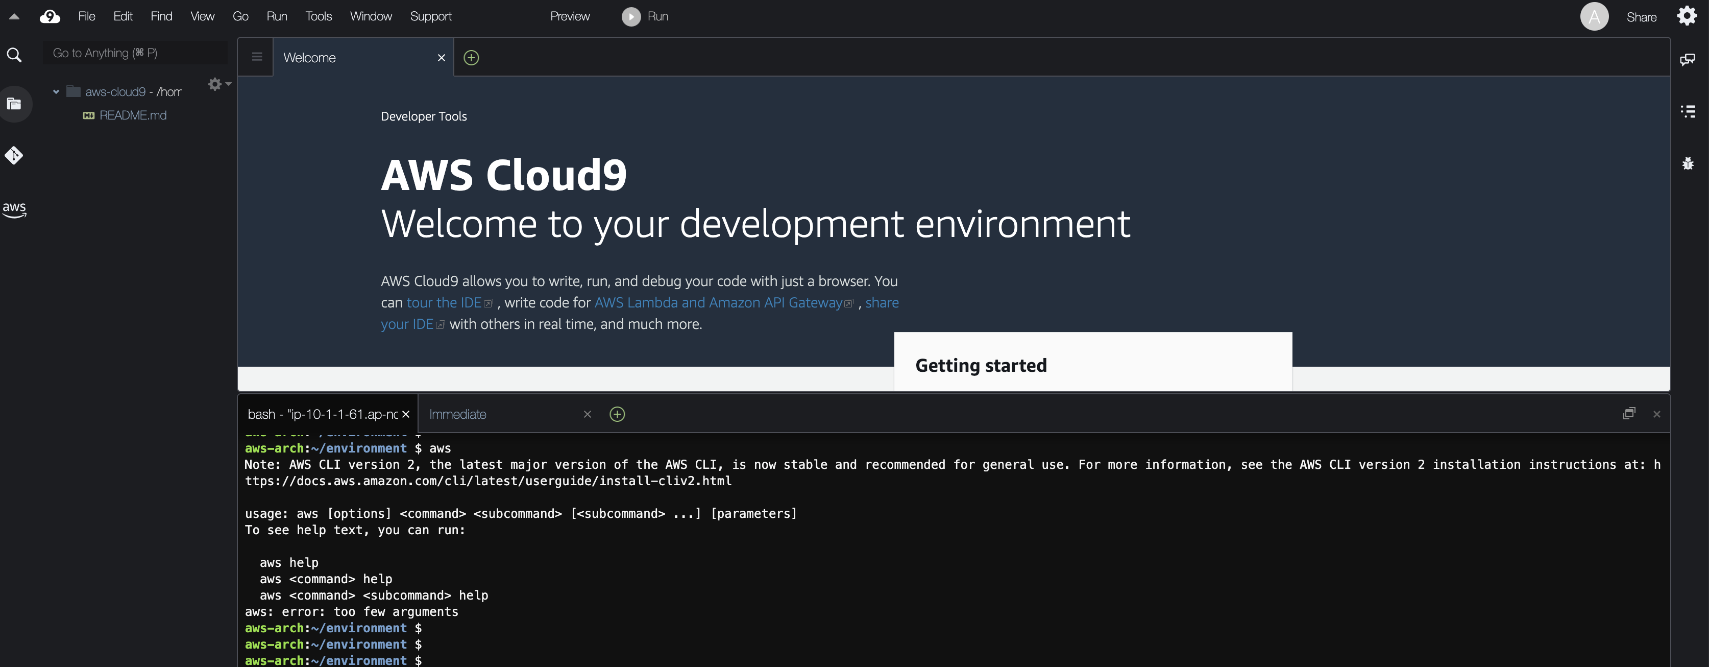Open the search panel magnifier icon
1709x667 pixels.
pos(14,55)
